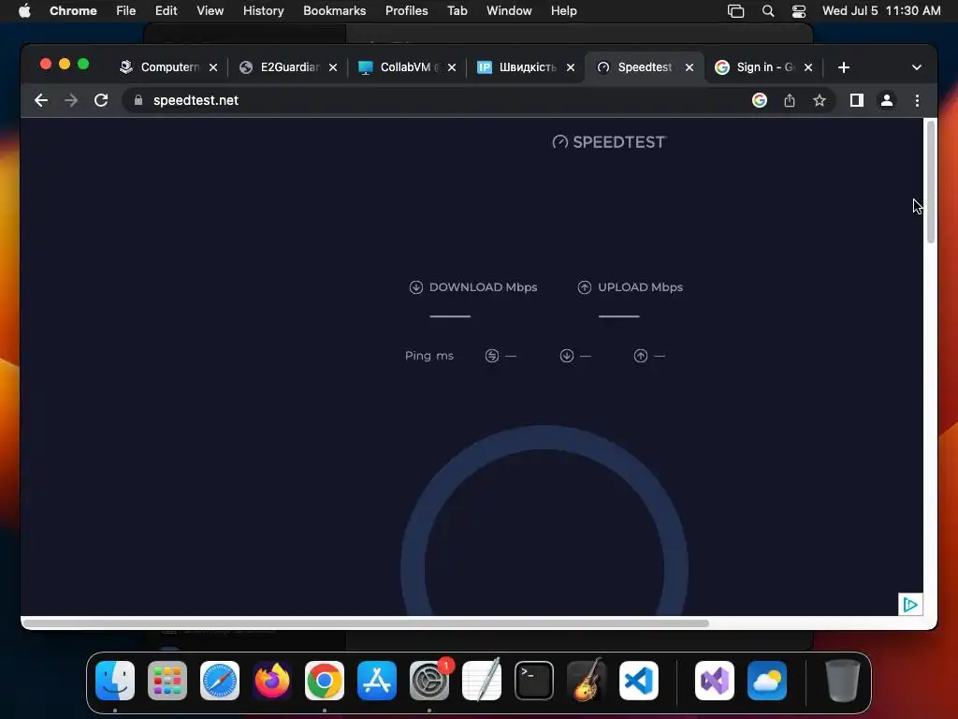The image size is (958, 719).
Task: Open the Chrome application menu
Action: [x=73, y=11]
